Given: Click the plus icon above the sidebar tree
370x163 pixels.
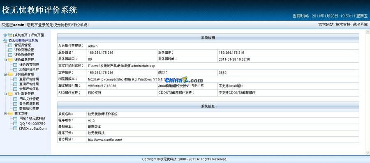Looking at the screenshot, I should click(5, 35).
